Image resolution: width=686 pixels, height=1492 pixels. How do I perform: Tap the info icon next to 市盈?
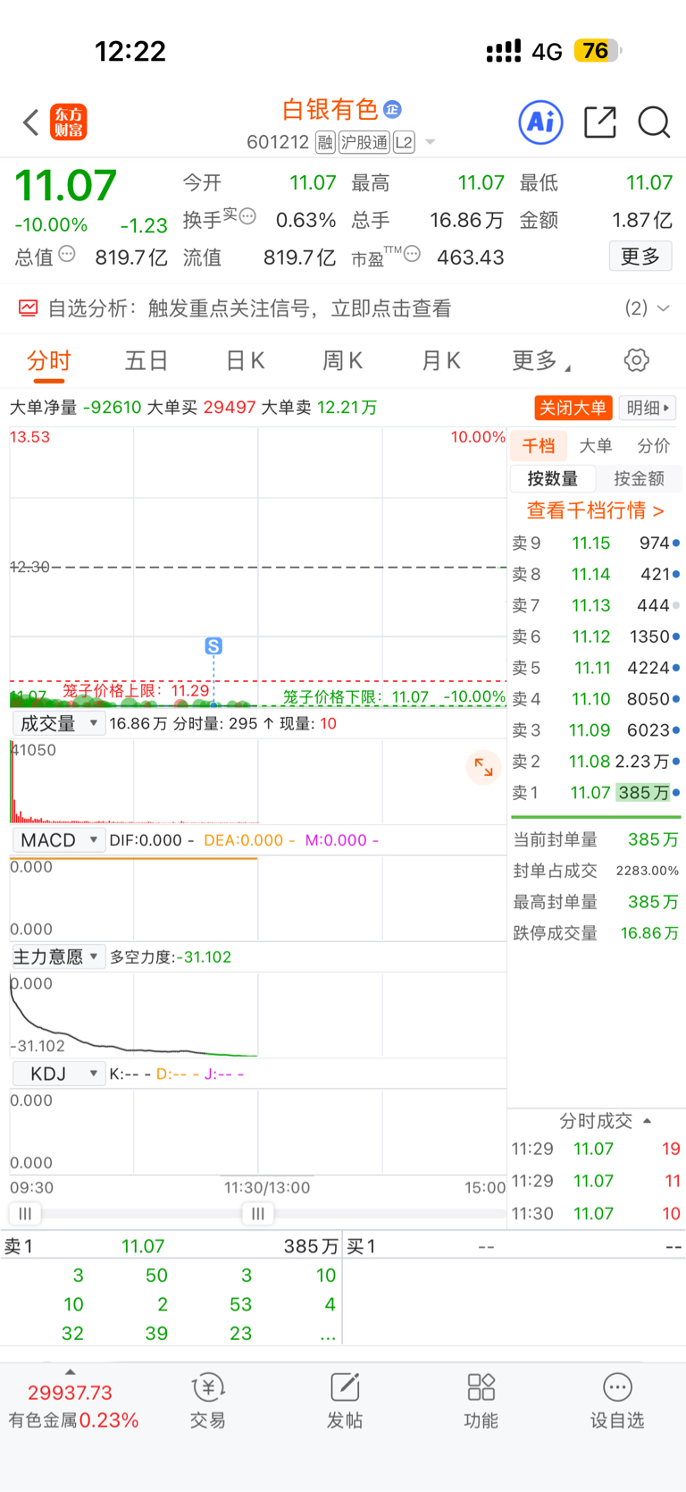click(412, 254)
